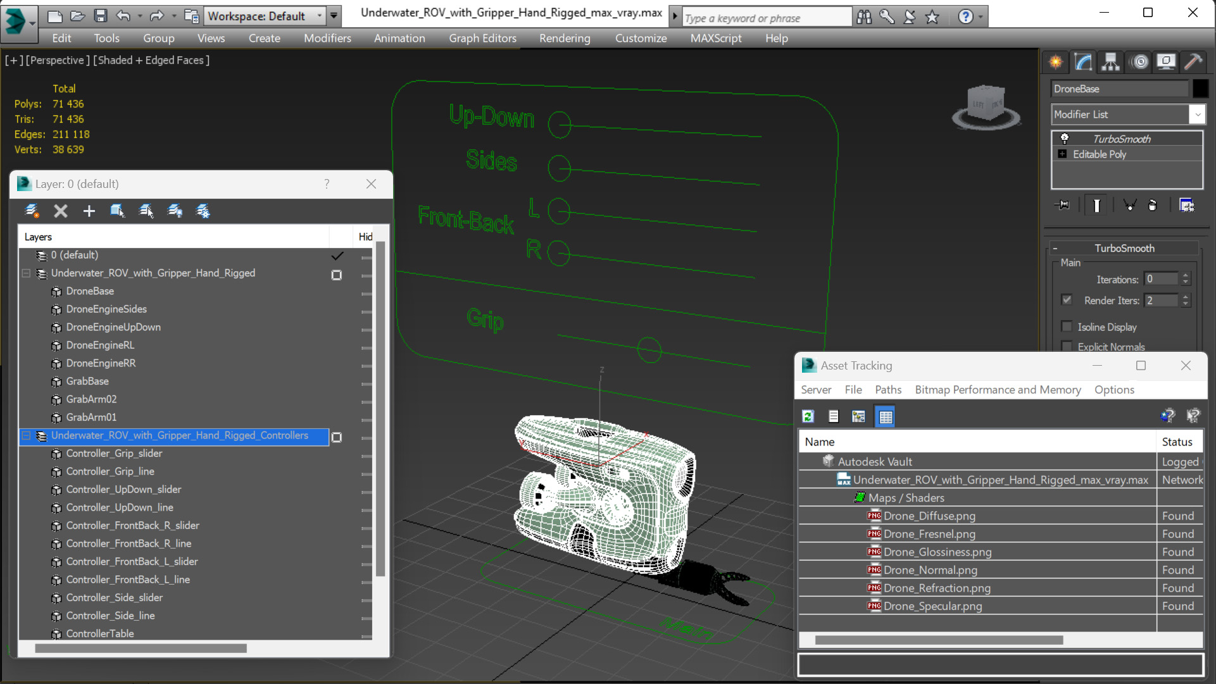Screen dimensions: 1216x684
Task: Toggle Render Iters checkbox
Action: [1067, 300]
